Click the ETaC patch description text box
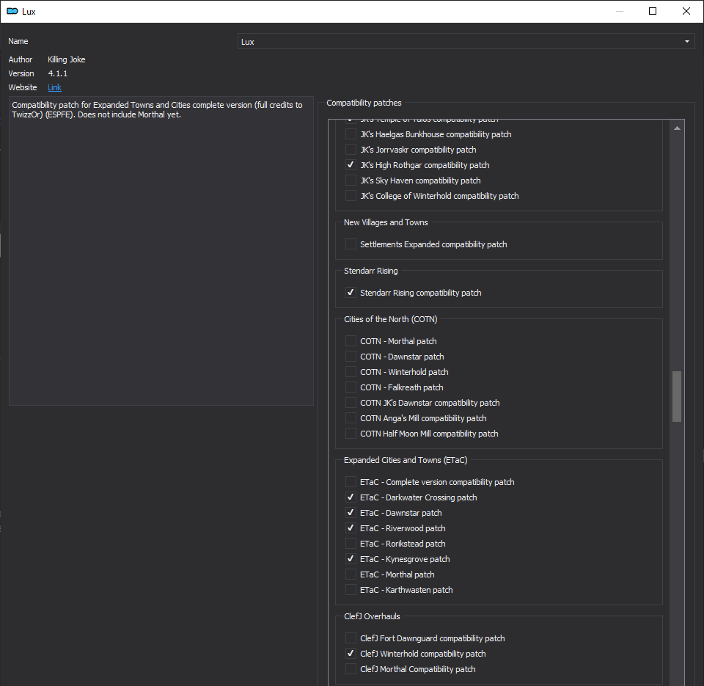This screenshot has height=686, width=704. coord(161,251)
